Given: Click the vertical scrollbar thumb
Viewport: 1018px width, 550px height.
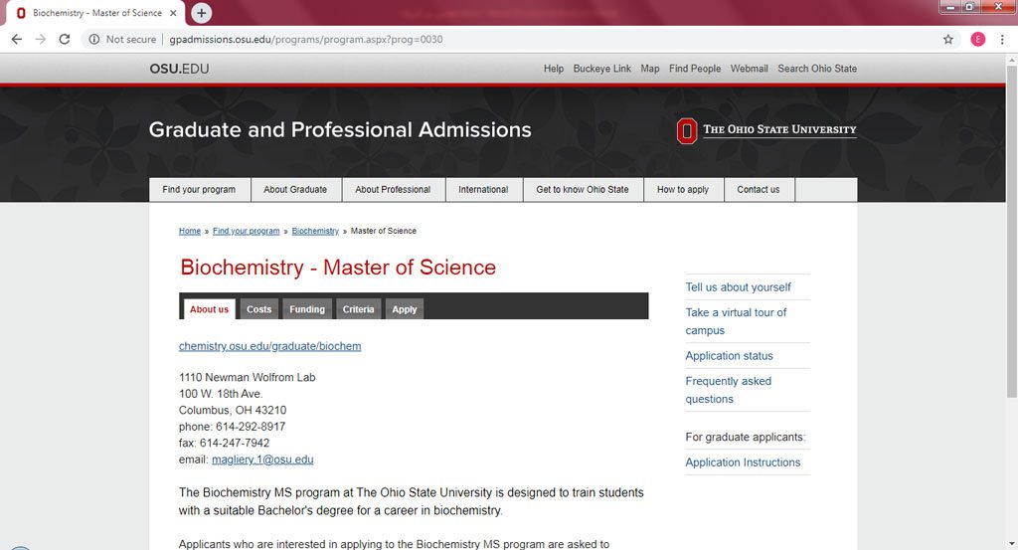Looking at the screenshot, I should tap(1011, 231).
